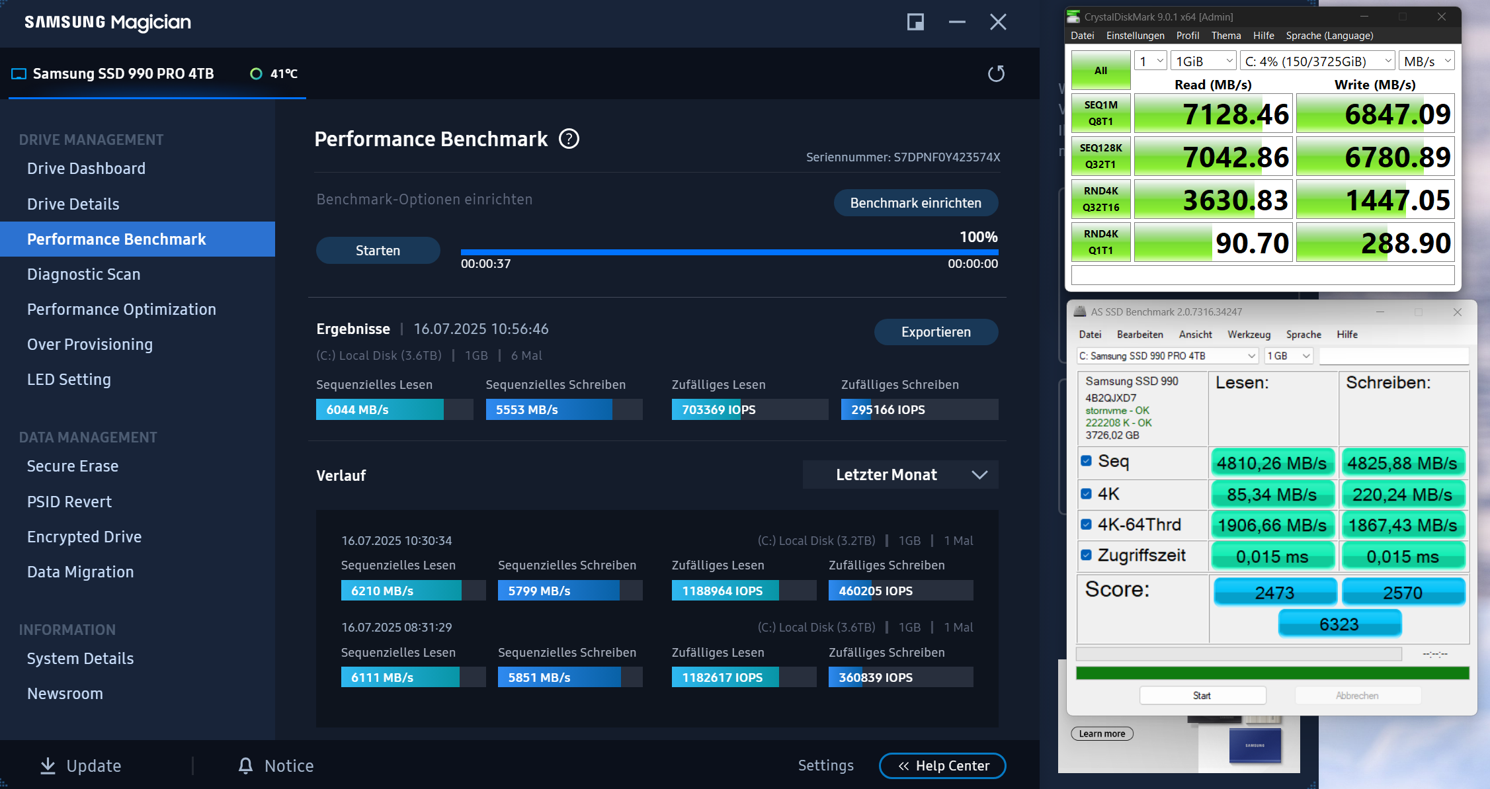1490x789 pixels.
Task: Open the 1GiB test size dropdown in CrystalDiskMark
Action: [x=1202, y=60]
